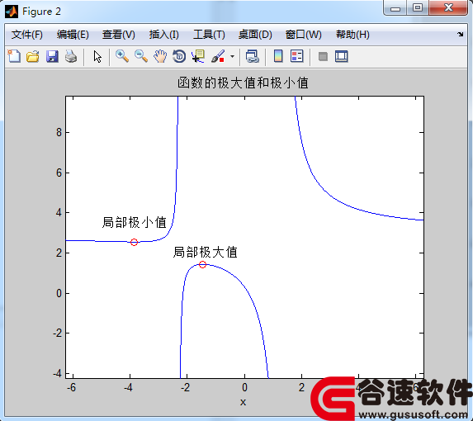Open the brush color dropdown arrow
Viewport: 473px width, 421px height.
point(232,56)
